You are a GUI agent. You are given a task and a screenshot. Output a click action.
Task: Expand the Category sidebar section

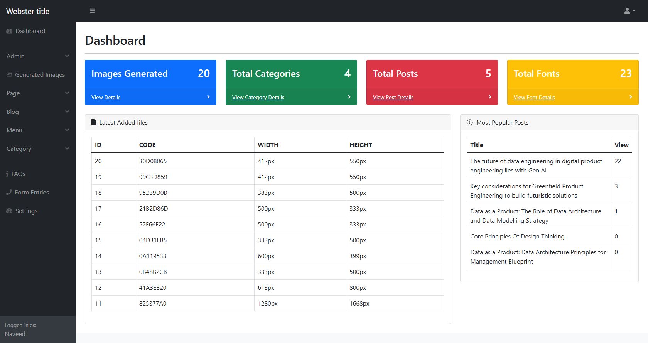38,149
